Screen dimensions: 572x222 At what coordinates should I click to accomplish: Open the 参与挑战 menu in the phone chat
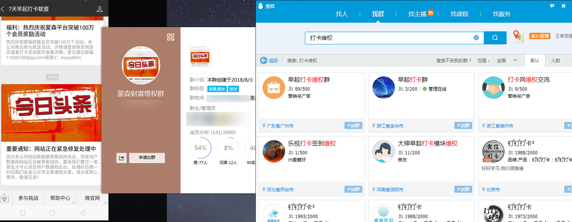pyautogui.click(x=28, y=198)
